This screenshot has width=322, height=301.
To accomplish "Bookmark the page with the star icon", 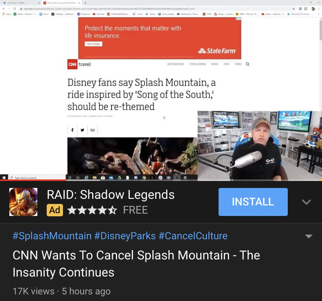I will 294,9.
